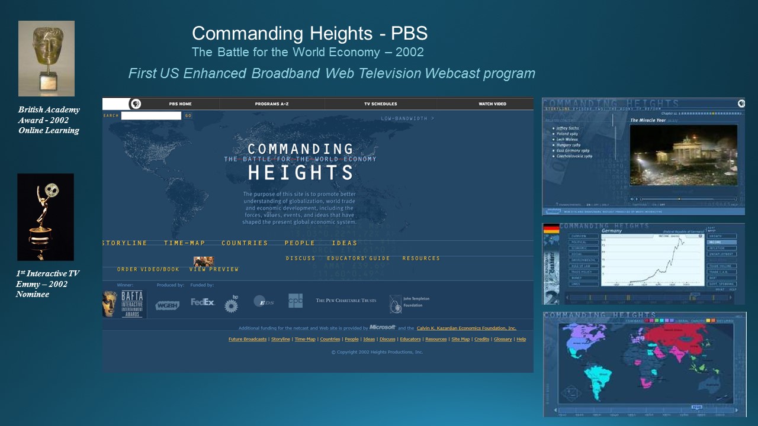This screenshot has height=426, width=758.
Task: Click the BAFTA Interactive Awards logo
Action: (124, 304)
